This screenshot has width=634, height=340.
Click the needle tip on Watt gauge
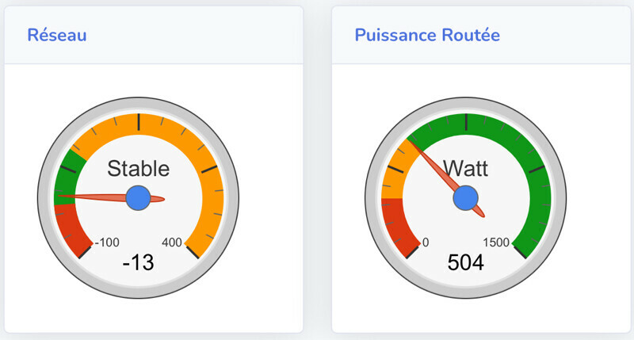[x=414, y=143]
